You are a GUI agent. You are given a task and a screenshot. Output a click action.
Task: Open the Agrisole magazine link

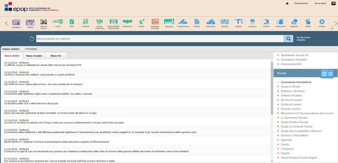(x=286, y=140)
